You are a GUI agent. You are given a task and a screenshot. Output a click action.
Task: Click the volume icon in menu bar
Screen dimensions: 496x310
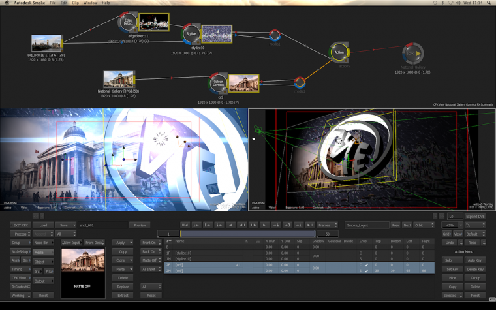click(x=458, y=3)
